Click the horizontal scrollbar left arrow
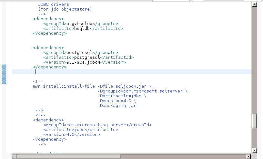The height and width of the screenshot is (159, 263). [x=14, y=157]
